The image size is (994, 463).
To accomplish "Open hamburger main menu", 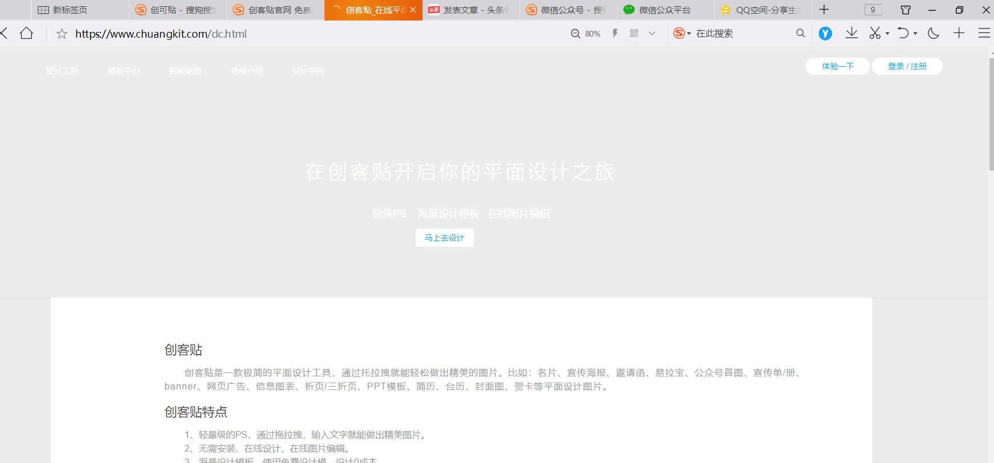I will [984, 33].
